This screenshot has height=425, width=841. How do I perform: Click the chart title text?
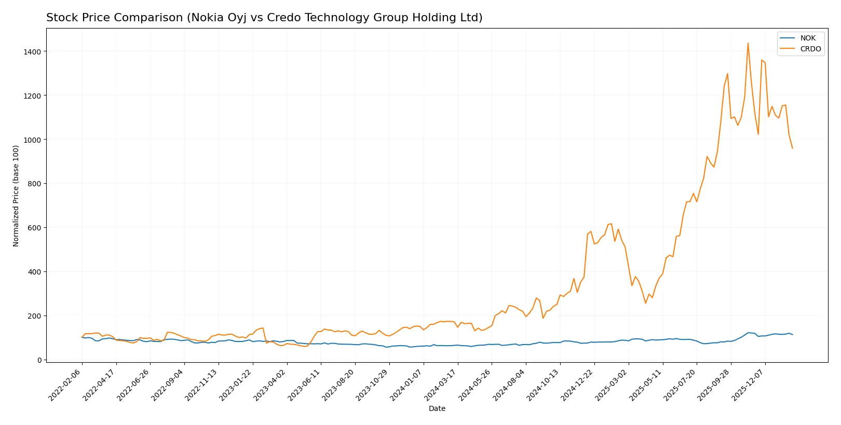coord(264,18)
